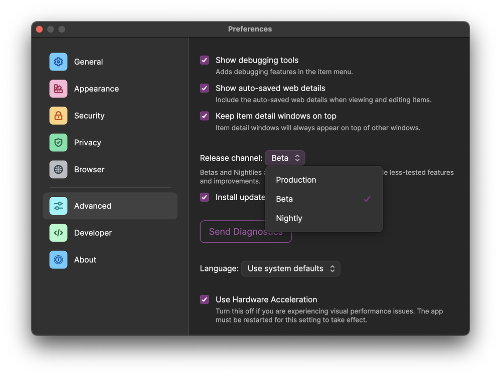Image resolution: width=501 pixels, height=377 pixels.
Task: Select the Advanced section label
Action: 93,206
